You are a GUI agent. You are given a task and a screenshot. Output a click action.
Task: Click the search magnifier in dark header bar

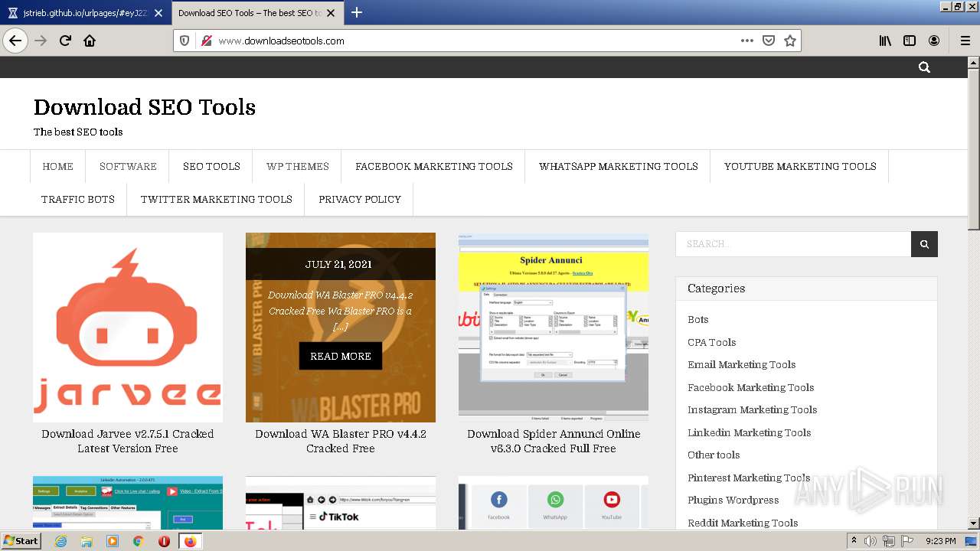point(924,67)
